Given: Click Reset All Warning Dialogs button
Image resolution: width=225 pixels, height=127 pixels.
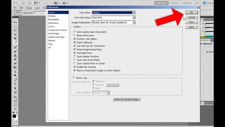Looking at the screenshot, I should click(x=126, y=99).
